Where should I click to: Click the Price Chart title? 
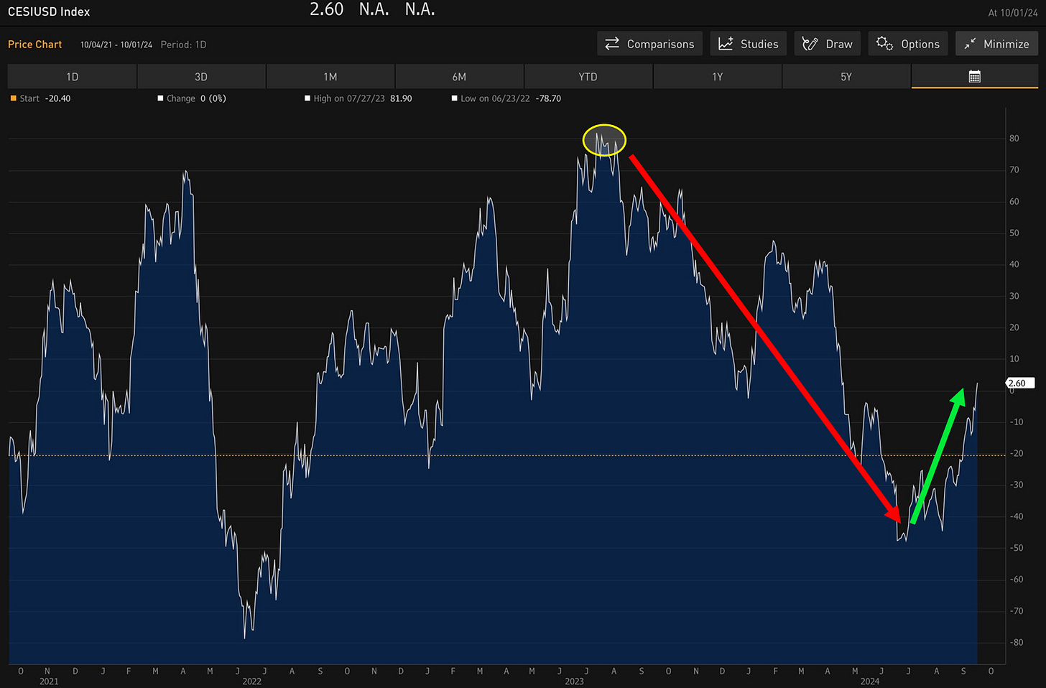(x=34, y=45)
